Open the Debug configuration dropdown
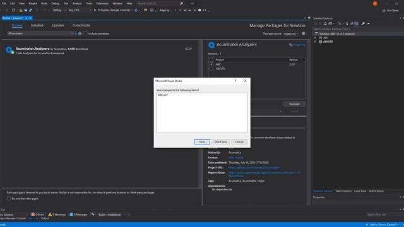 59,10
